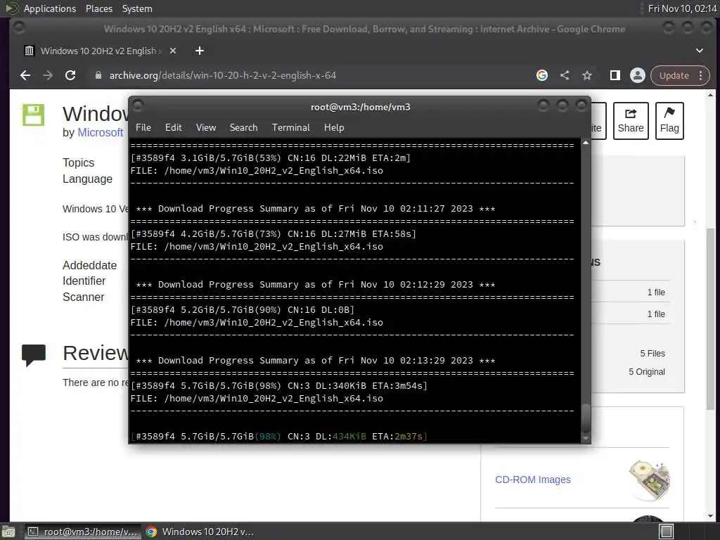Share this page from address bar

[565, 75]
